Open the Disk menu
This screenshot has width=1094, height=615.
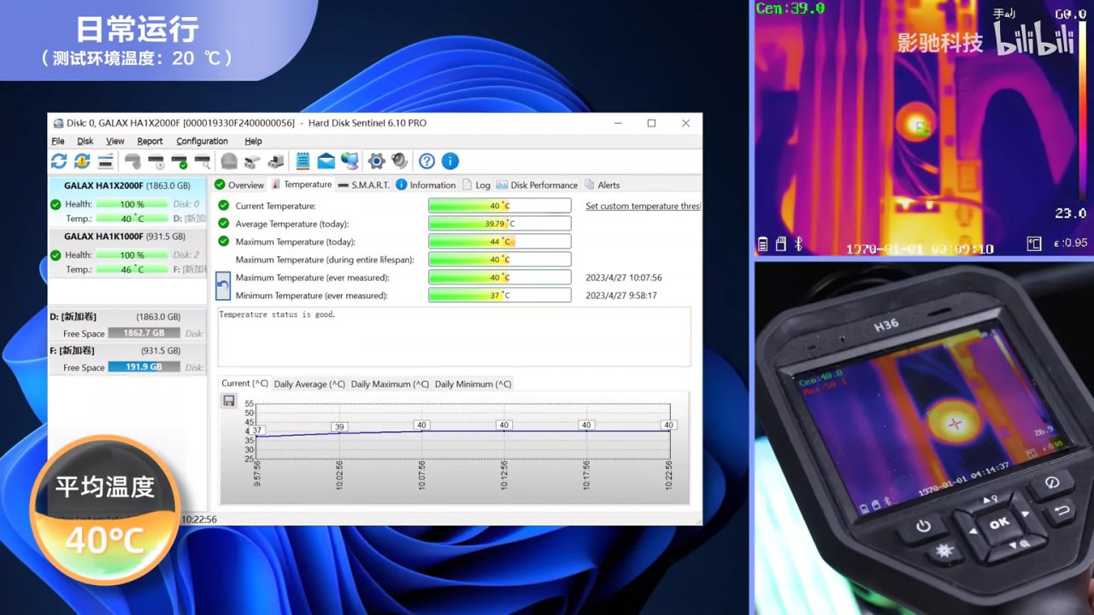point(85,141)
